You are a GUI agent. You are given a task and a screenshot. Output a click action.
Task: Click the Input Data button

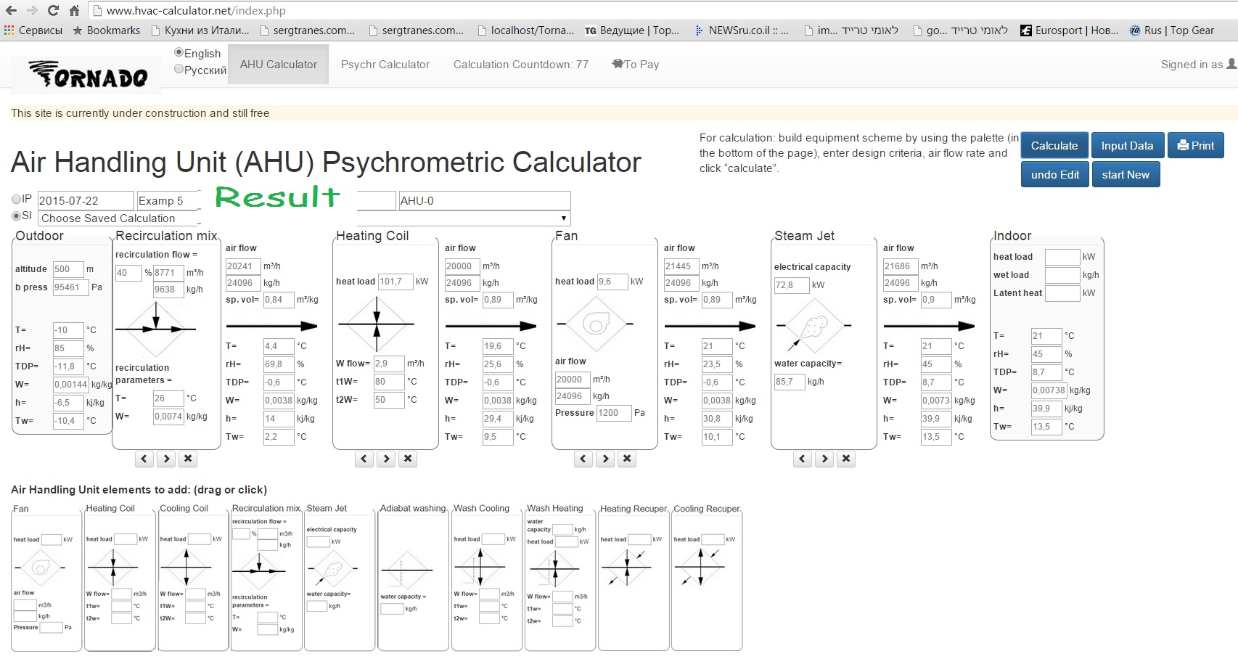click(x=1127, y=145)
